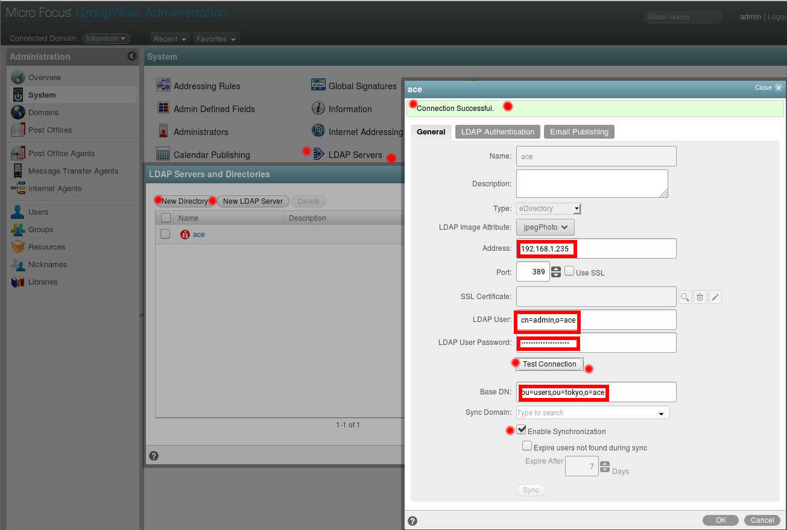Open the Recent dropdown menu
The image size is (787, 530).
[170, 39]
